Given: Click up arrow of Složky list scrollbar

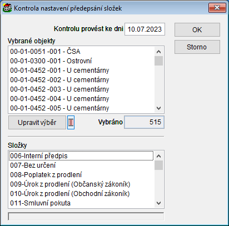Looking at the screenshot, I should tap(158, 156).
